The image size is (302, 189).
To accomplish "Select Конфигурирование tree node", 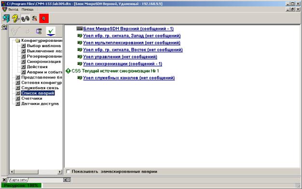I will (41, 40).
